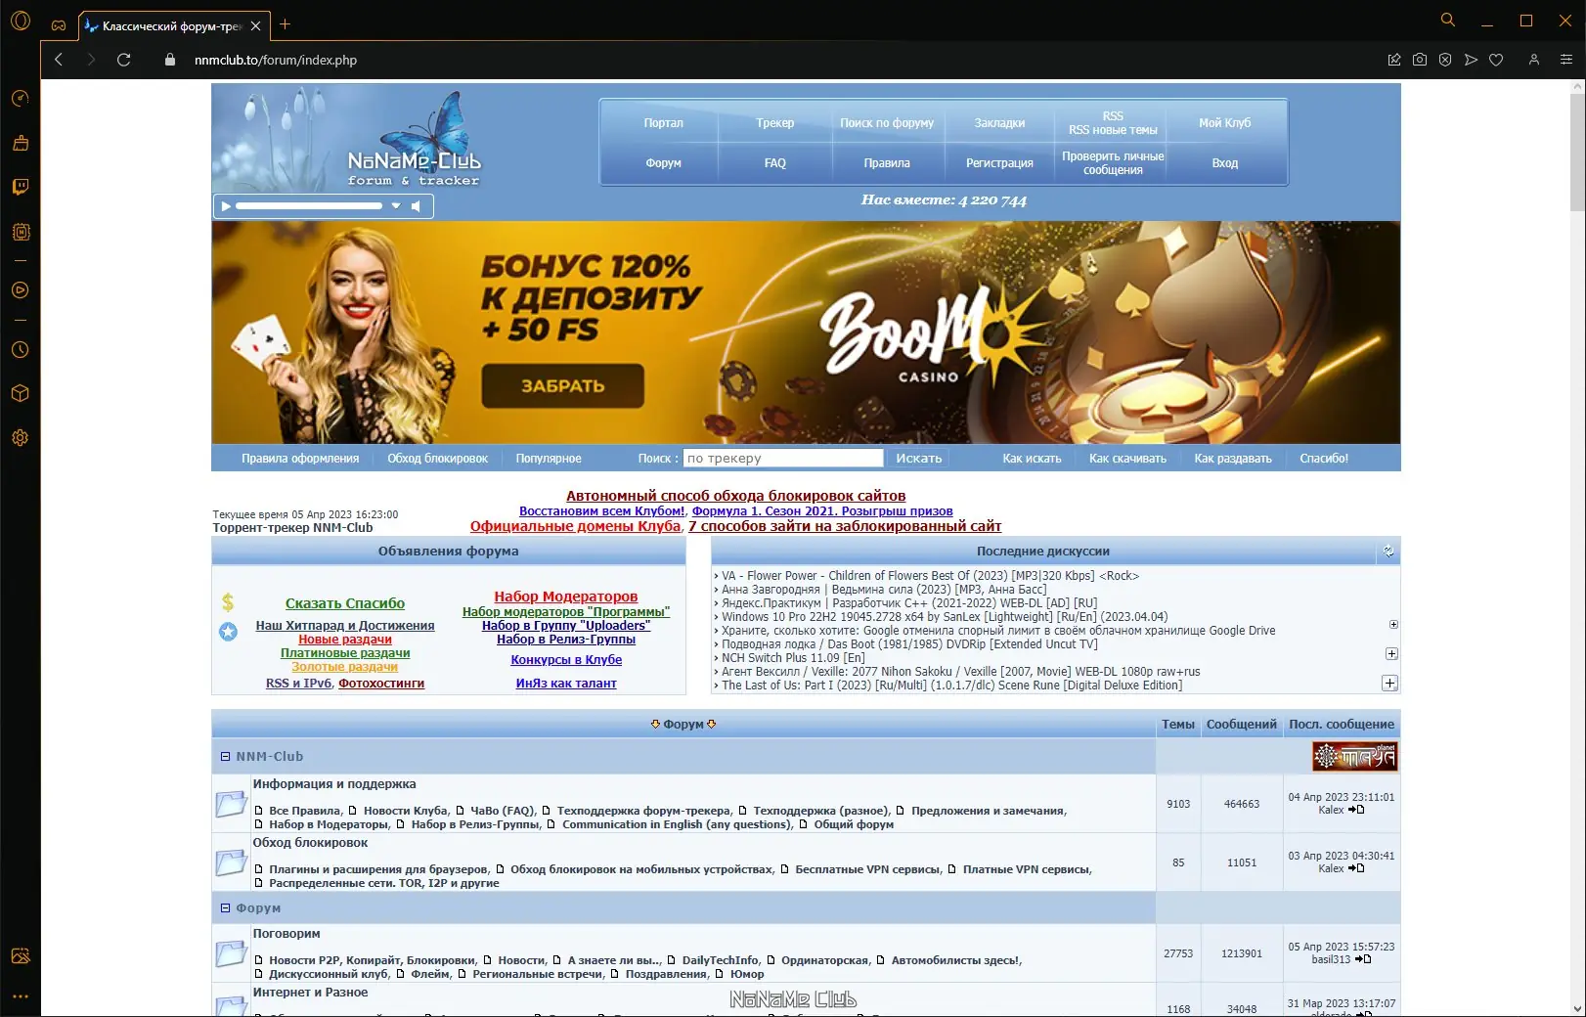Go to latest post arrow in Информация и поддержка row

(x=1356, y=810)
